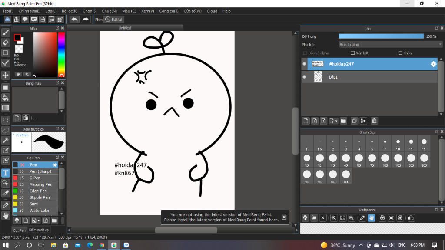
Task: Click the Undo arrow in the toolbar
Action: click(x=74, y=19)
